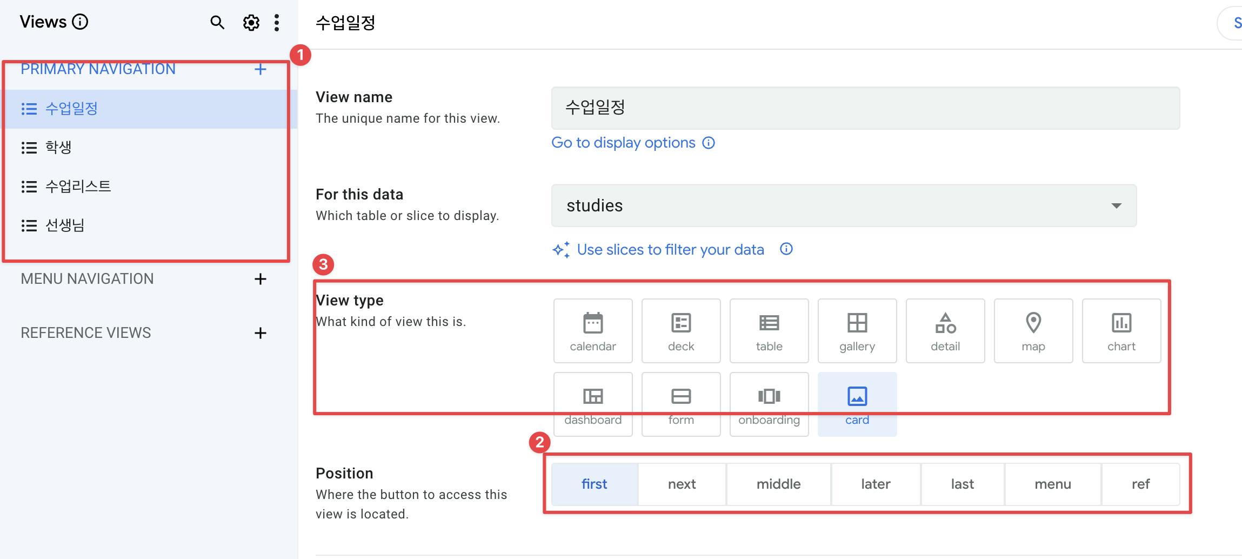Set position to last
The width and height of the screenshot is (1242, 559).
962,484
